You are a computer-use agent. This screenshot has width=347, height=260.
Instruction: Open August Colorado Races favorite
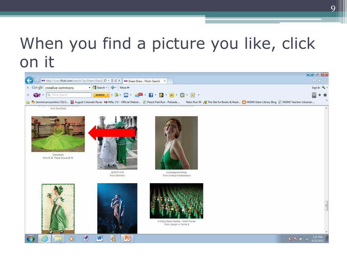pyautogui.click(x=86, y=102)
